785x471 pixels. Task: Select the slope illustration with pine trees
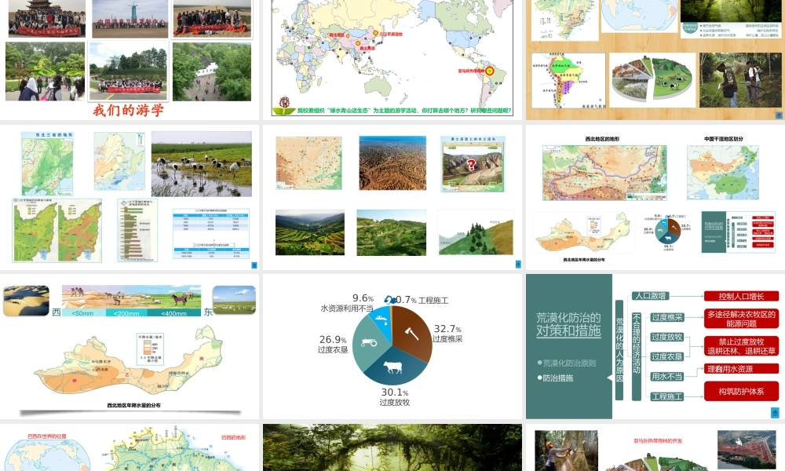[x=476, y=232]
